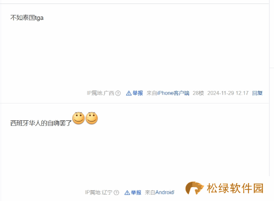
Task: Click the comment text 不如泰国tga
Action: [x=27, y=18]
